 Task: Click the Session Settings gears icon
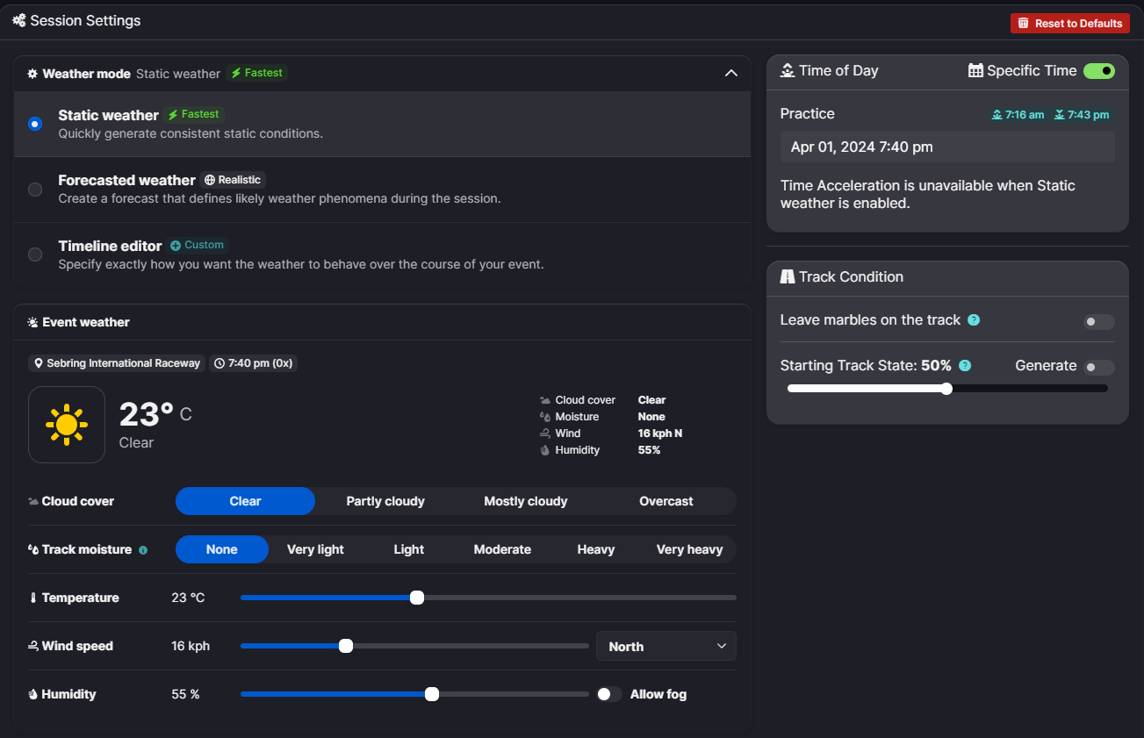point(19,20)
